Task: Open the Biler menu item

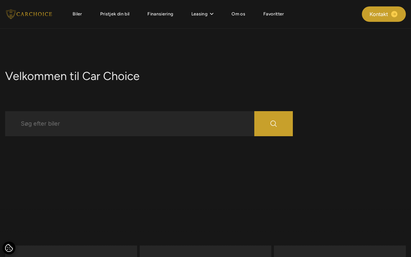Action: pyautogui.click(x=77, y=14)
